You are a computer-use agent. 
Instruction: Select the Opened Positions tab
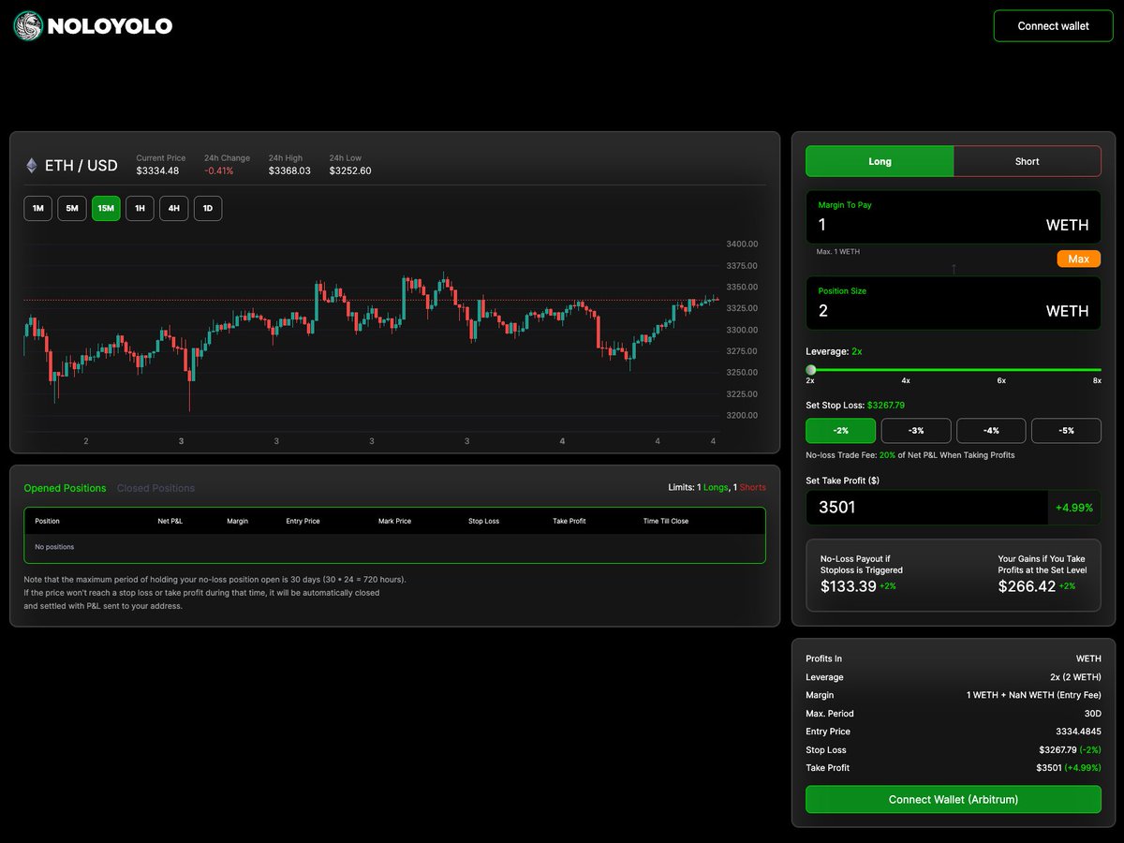(65, 488)
